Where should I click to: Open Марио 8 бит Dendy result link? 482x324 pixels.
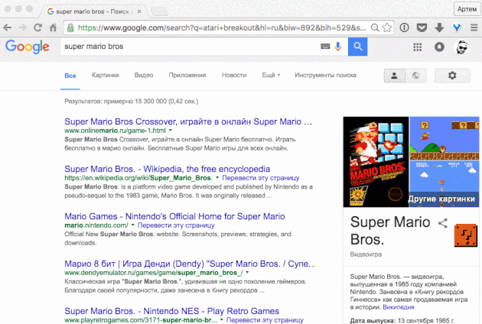coord(190,264)
